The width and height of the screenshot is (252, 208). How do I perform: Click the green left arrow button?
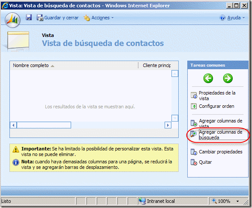click(208, 78)
